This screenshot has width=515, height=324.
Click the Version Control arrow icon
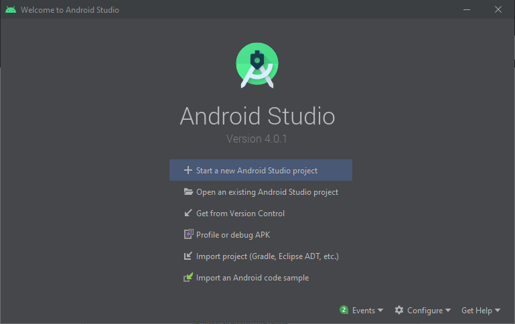pos(188,213)
